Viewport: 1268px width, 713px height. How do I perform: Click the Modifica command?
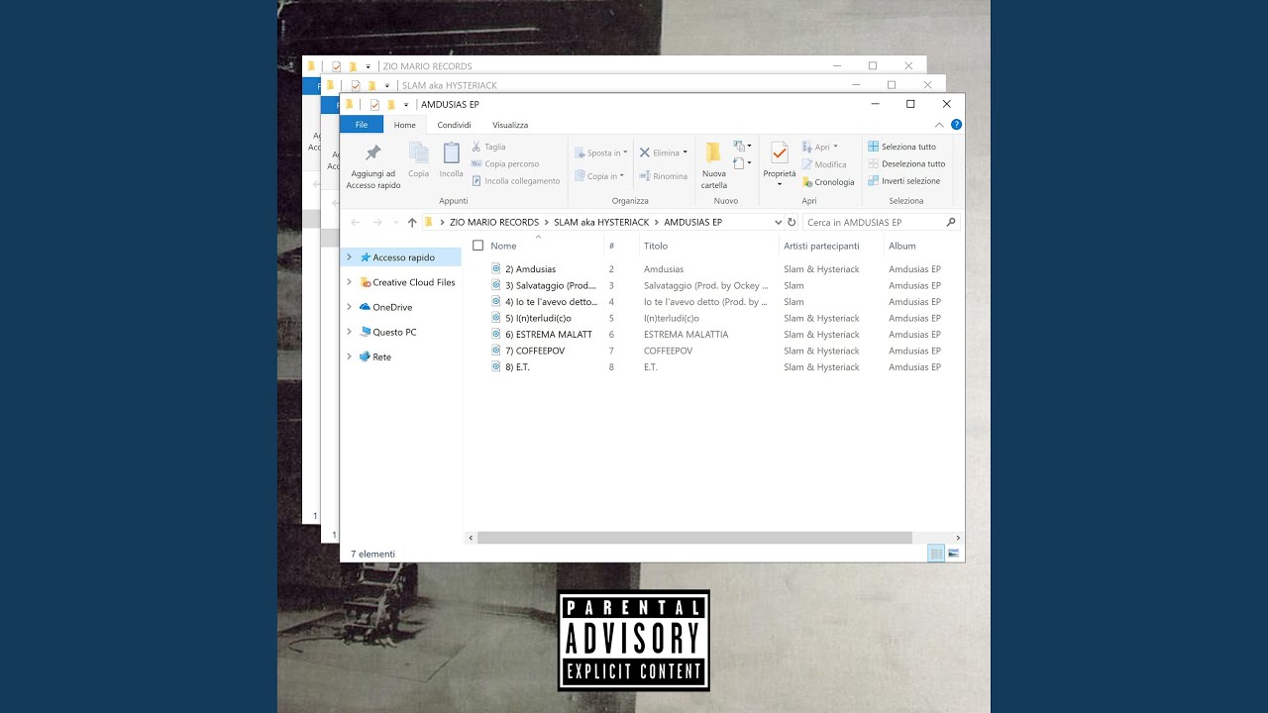824,164
